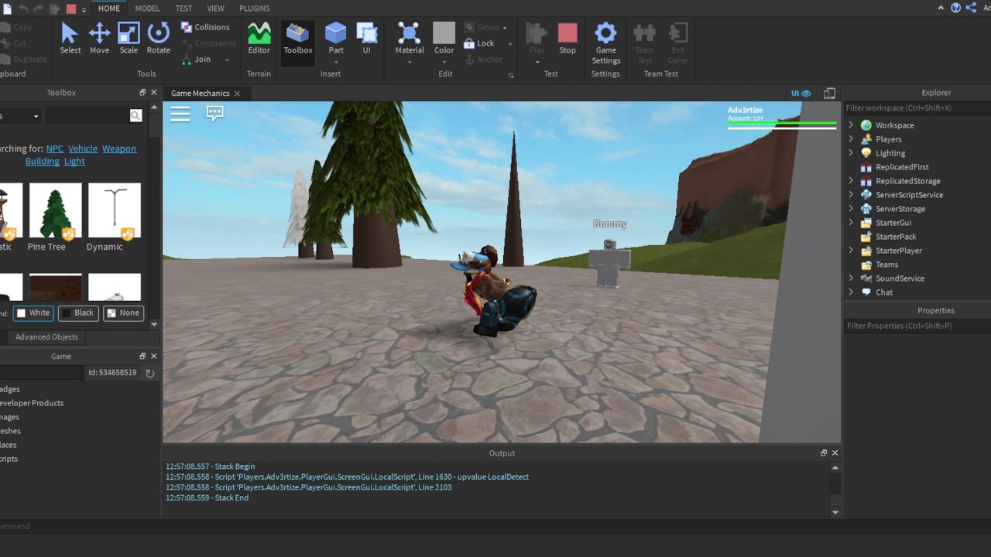Open the PLUGINS ribbon tab
Image resolution: width=991 pixels, height=557 pixels.
(x=255, y=8)
